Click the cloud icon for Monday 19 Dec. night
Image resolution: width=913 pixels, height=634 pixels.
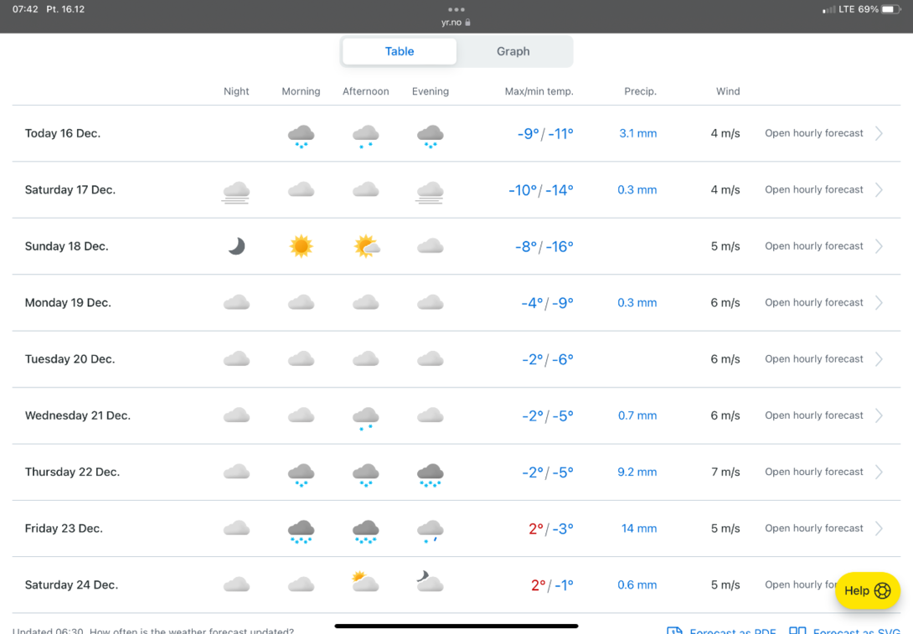[x=236, y=302]
